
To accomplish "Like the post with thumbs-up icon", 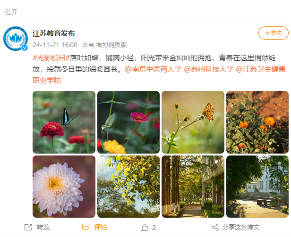I will pos(144,228).
